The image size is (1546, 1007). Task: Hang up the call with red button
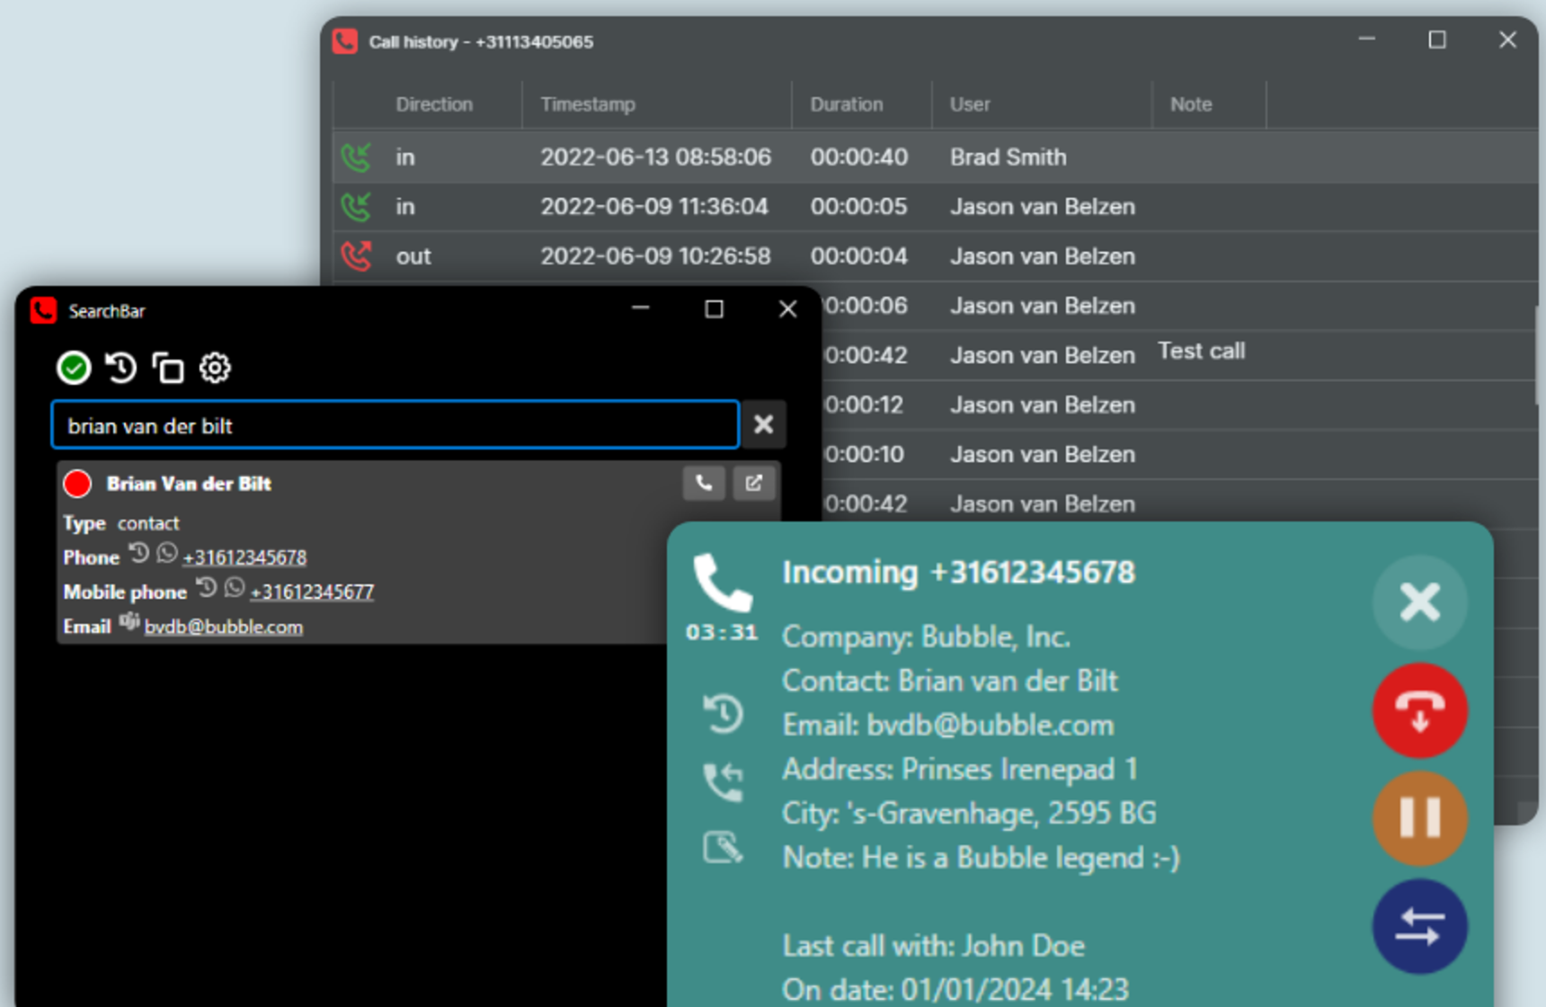[1419, 710]
